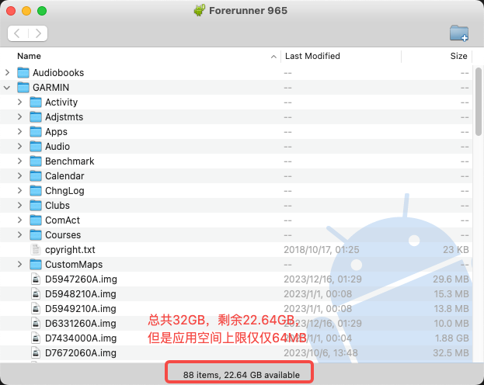Click the Audiobooks folder icon
This screenshot has width=484, height=385.
tap(23, 72)
